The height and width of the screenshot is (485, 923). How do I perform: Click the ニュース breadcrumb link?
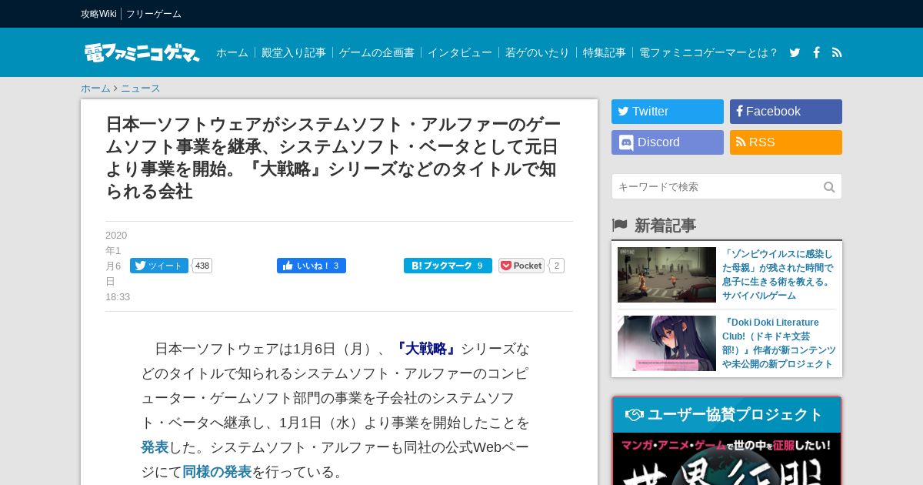click(141, 88)
